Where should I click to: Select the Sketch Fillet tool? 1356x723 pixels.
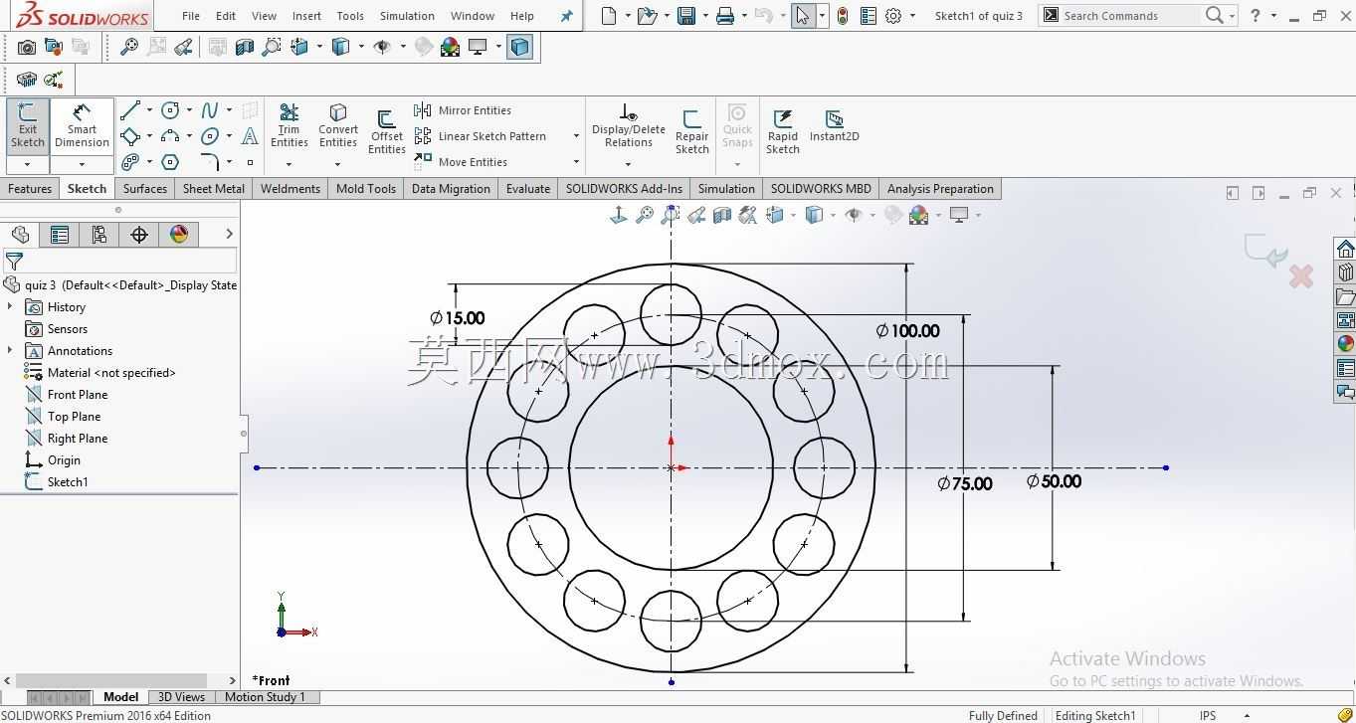[210, 162]
